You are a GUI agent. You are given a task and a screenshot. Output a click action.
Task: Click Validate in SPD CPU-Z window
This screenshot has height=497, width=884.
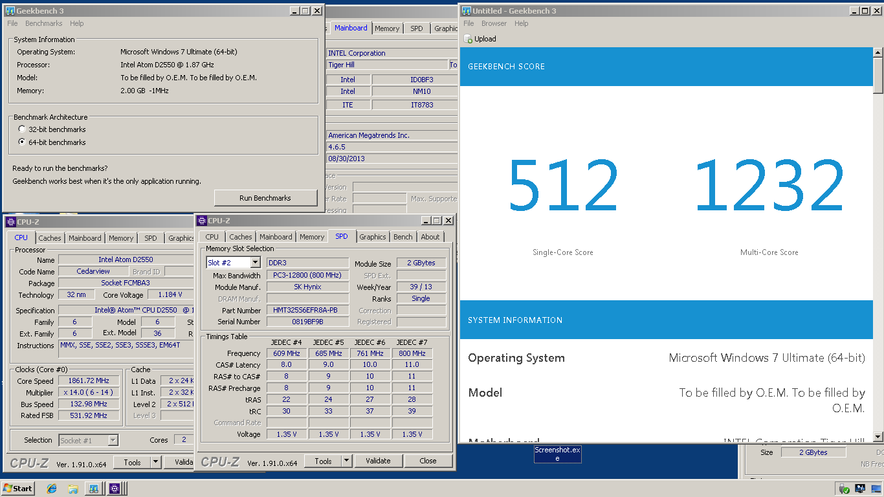pos(378,461)
